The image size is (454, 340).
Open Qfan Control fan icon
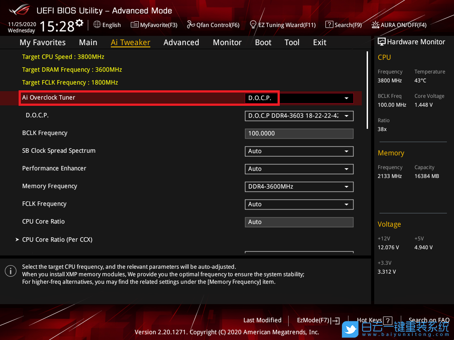pyautogui.click(x=191, y=25)
